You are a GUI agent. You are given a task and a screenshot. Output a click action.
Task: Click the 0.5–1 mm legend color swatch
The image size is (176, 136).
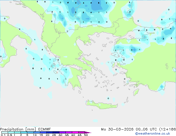pos(11,132)
